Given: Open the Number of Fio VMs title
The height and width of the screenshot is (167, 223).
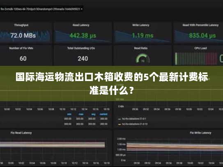Looking at the screenshot, I should coord(21,48).
